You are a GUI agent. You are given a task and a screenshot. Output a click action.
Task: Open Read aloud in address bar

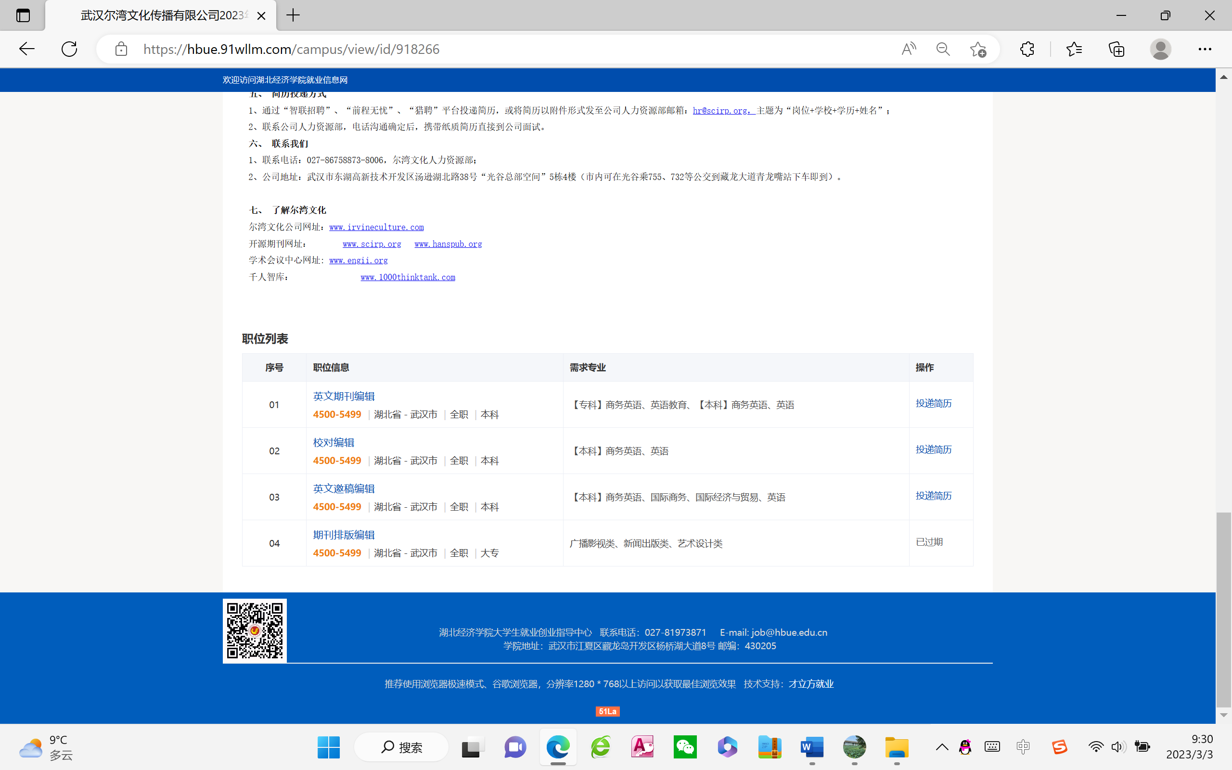pyautogui.click(x=908, y=49)
